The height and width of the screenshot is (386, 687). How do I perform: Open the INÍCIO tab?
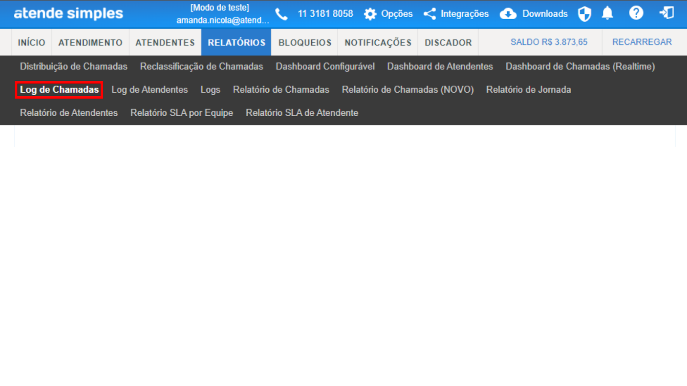click(x=31, y=42)
